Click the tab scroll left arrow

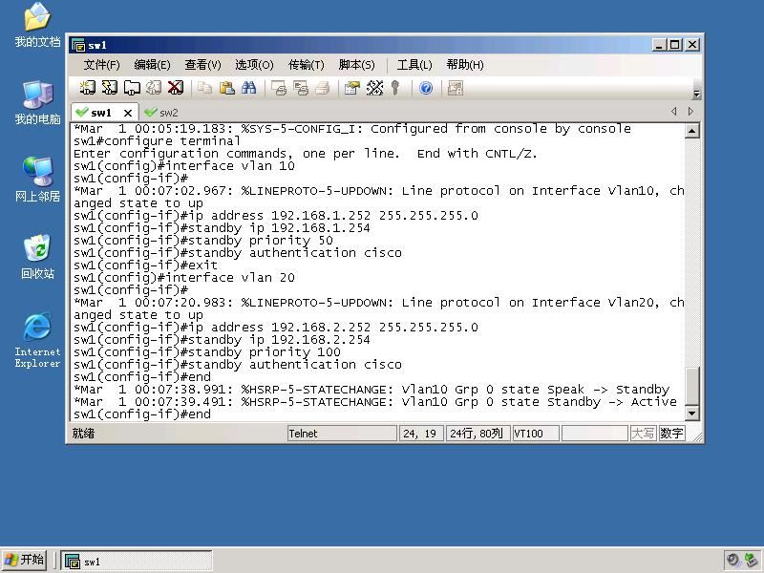point(674,112)
